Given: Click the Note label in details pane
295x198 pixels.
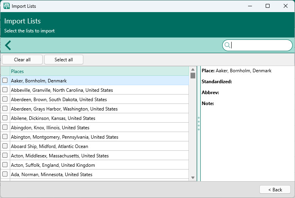Looking at the screenshot, I should pyautogui.click(x=208, y=103).
